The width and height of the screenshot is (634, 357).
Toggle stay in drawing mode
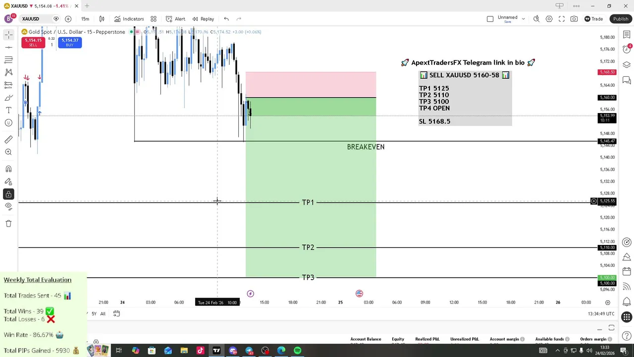[8, 182]
